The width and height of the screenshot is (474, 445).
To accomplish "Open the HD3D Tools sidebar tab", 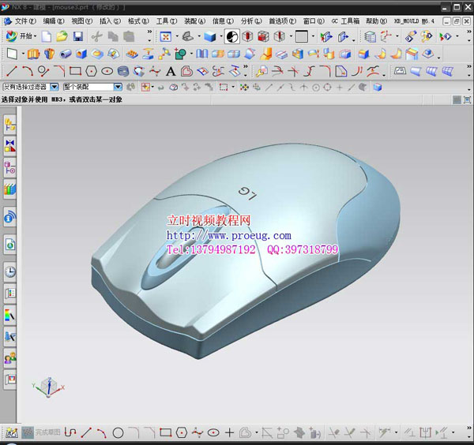I will tap(10, 216).
